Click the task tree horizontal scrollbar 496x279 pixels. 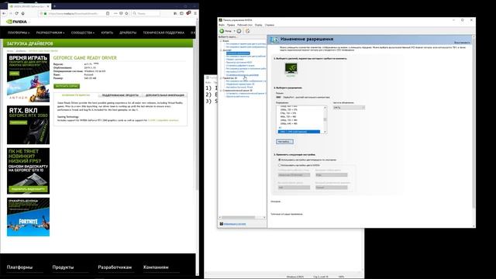click(x=238, y=217)
